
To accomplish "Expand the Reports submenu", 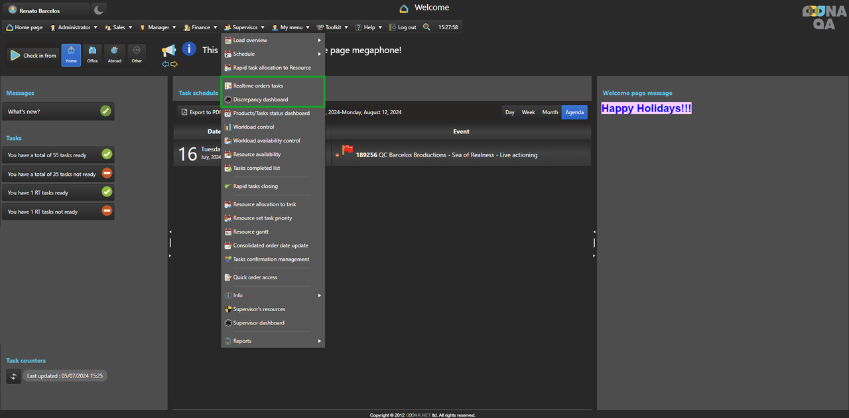I will (272, 341).
